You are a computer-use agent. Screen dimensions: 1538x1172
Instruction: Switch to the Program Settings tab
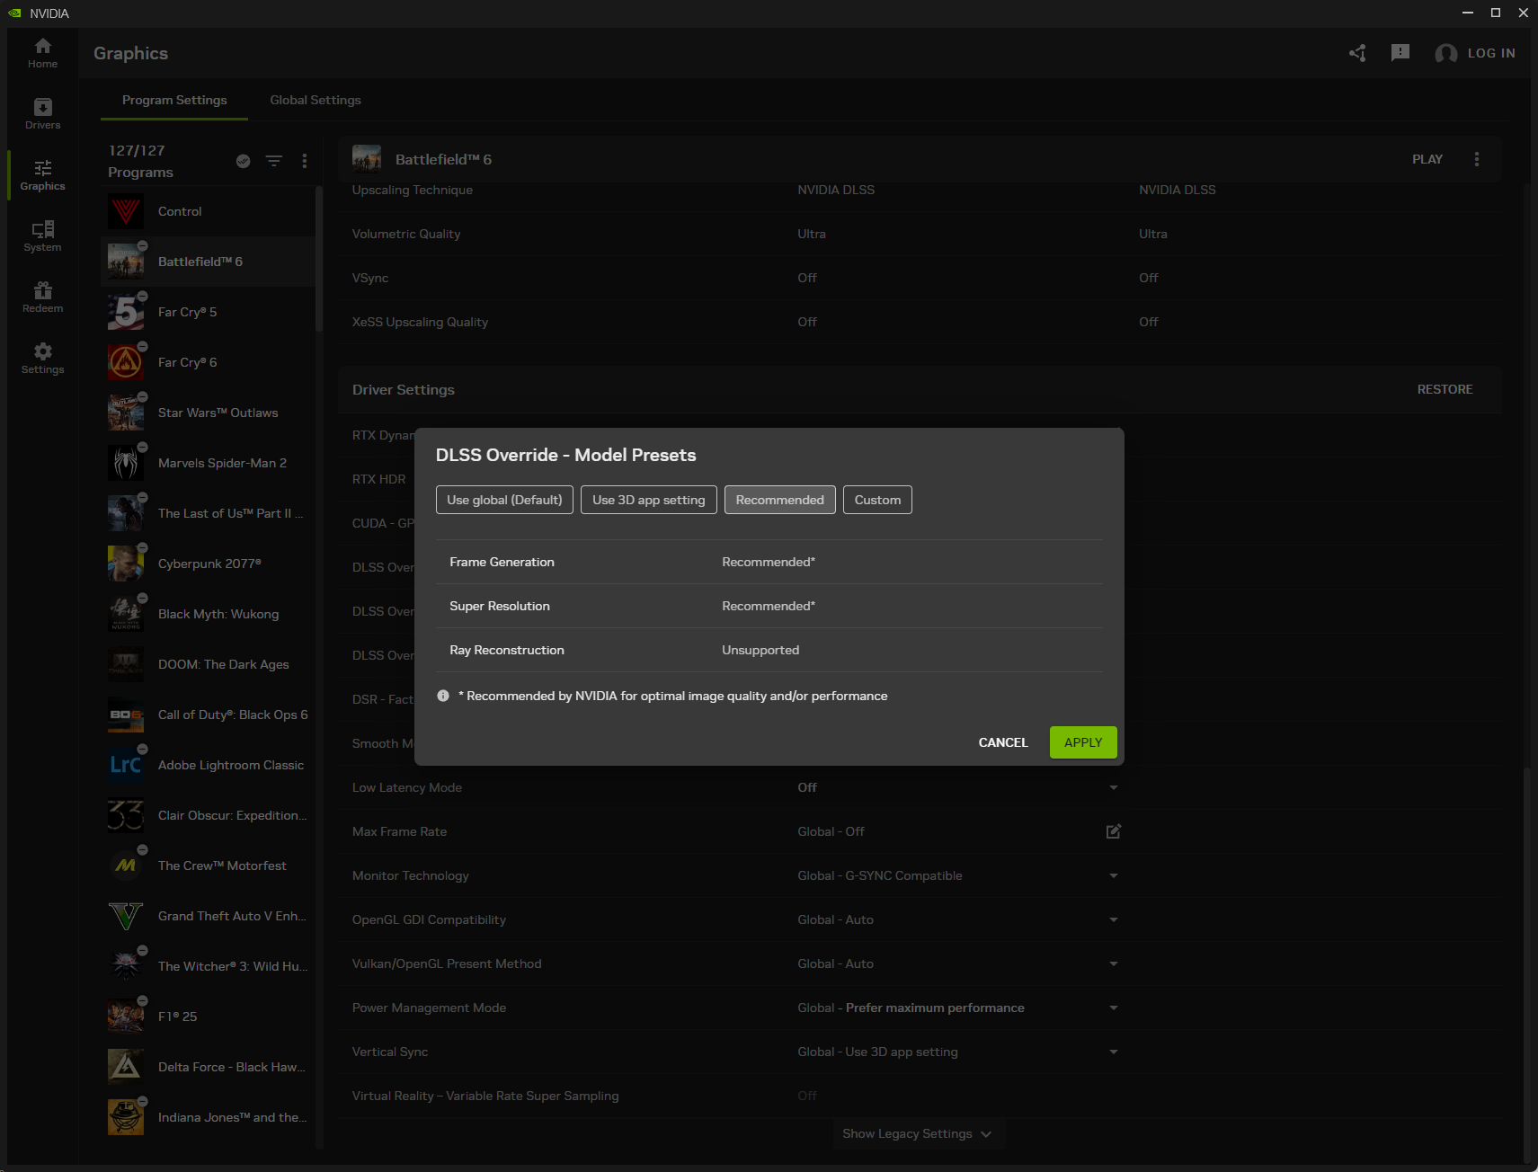coord(174,100)
